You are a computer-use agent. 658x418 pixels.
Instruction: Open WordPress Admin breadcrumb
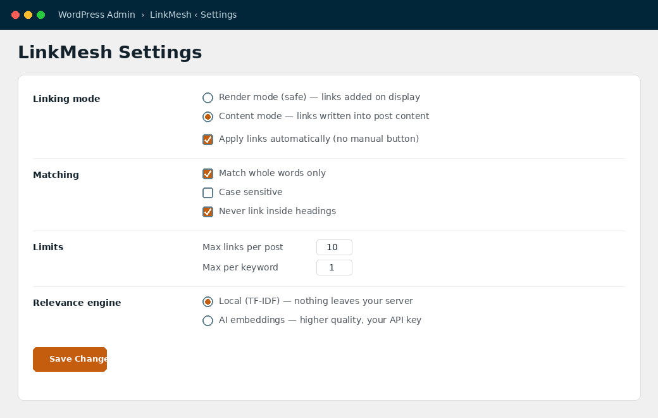click(x=97, y=15)
